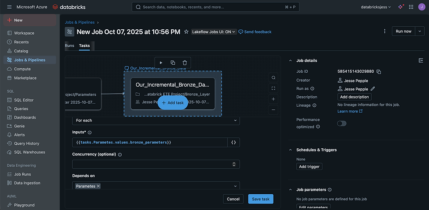Viewport: 429px width, 210px height.
Task: Show info about Job parameters
Action: point(330,190)
